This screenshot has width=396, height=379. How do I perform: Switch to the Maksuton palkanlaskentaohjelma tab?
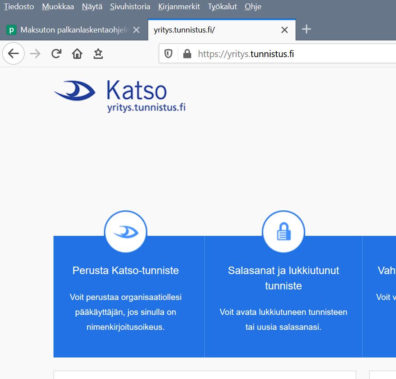tap(74, 30)
